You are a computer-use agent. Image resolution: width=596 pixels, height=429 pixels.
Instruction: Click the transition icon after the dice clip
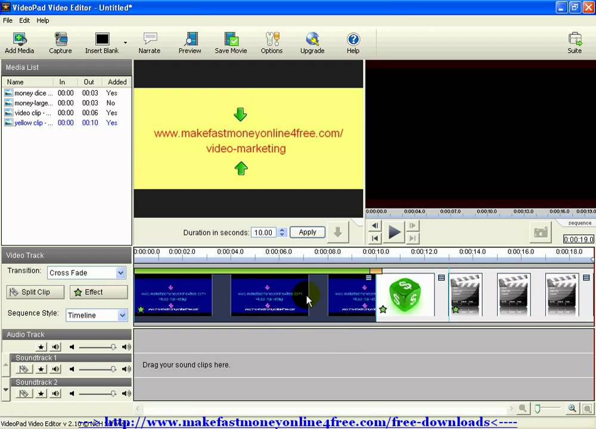[x=441, y=278]
